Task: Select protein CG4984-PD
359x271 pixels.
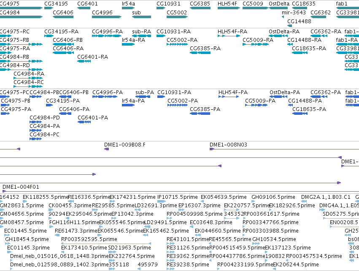Action: (x=45, y=118)
